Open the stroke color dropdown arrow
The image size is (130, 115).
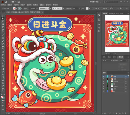22,9
